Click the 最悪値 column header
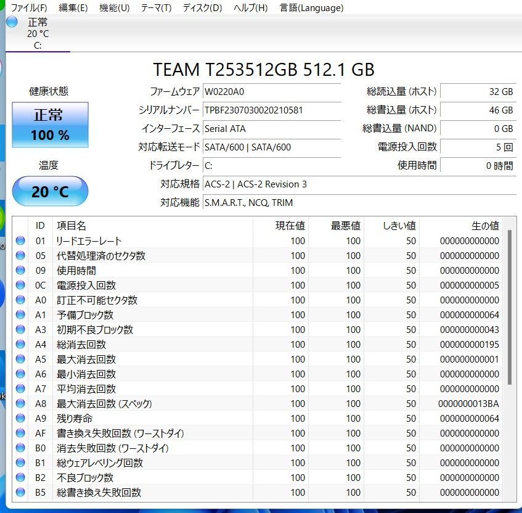 [336, 226]
